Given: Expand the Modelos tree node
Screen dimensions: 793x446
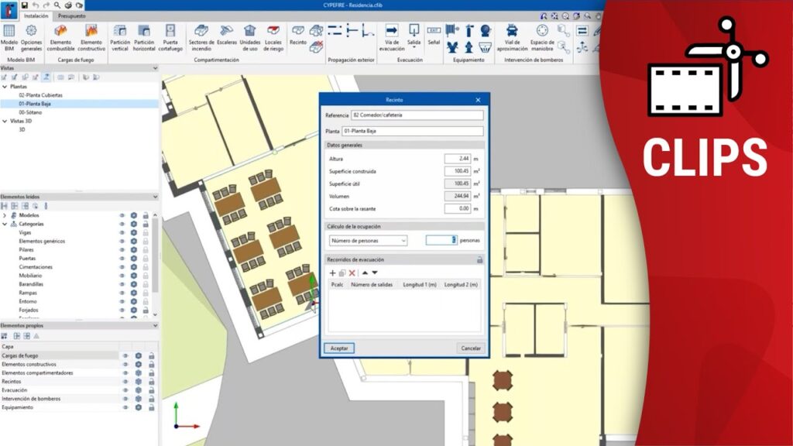Looking at the screenshot, I should coord(5,215).
